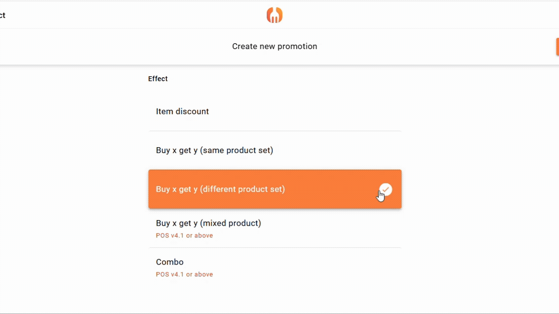Choose Buy x get y (same product set)
Screen dimensions: 559x314
[x=214, y=150]
